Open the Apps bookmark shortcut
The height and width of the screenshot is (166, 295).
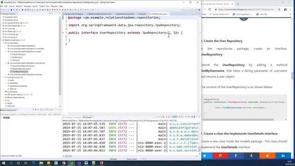click(204, 14)
